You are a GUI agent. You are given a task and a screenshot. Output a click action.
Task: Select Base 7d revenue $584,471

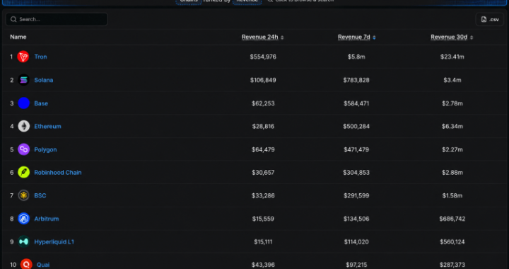click(x=356, y=103)
